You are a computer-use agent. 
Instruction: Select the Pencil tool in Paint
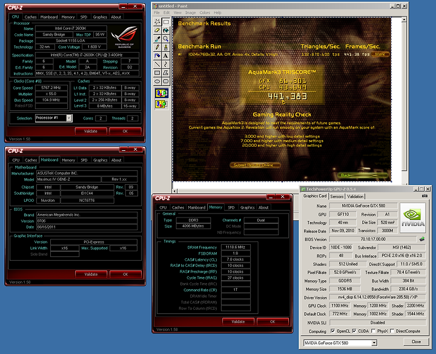(x=157, y=47)
